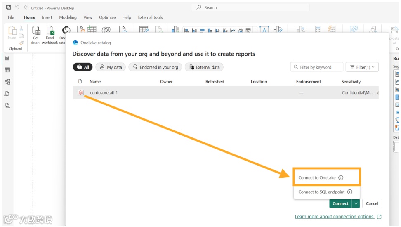The height and width of the screenshot is (227, 401).
Task: Click the Enter data table icon in ribbon
Action: tap(92, 29)
